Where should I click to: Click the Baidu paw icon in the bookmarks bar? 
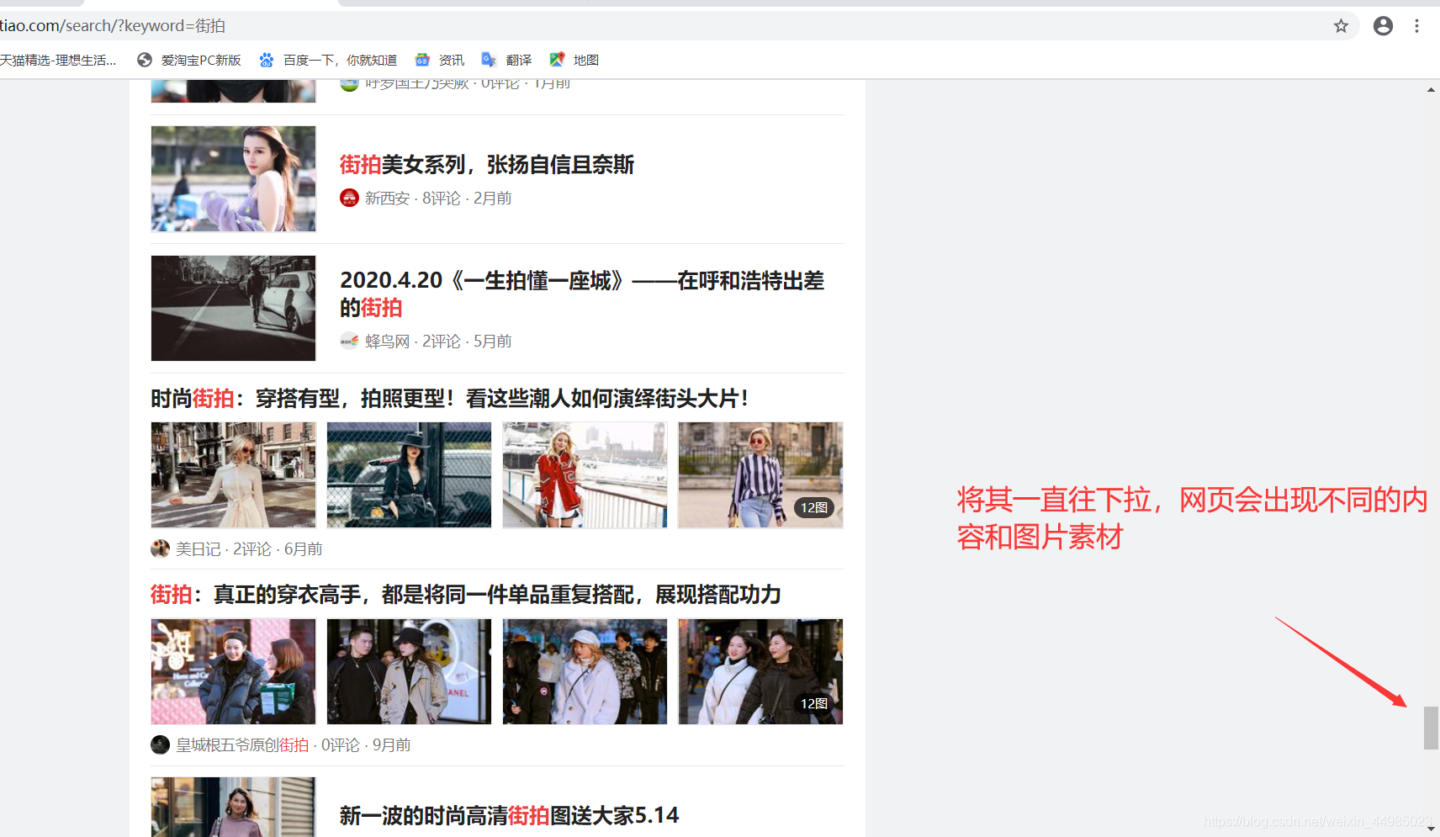(x=267, y=60)
